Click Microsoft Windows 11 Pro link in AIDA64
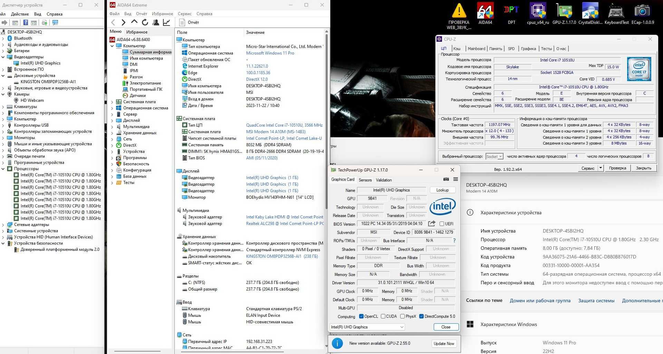The height and width of the screenshot is (354, 663). pyautogui.click(x=270, y=53)
